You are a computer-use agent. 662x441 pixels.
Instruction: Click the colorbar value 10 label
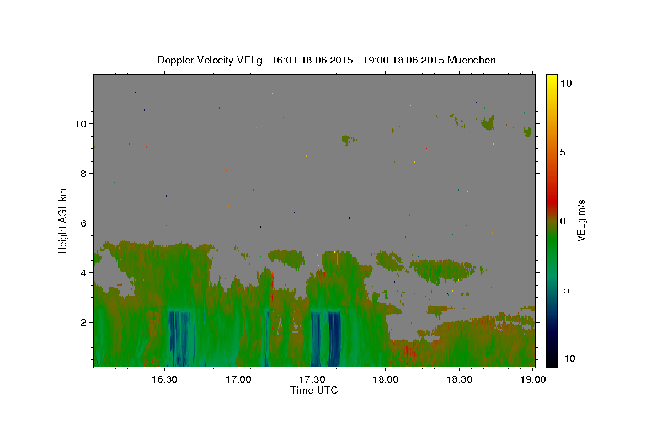pyautogui.click(x=566, y=83)
